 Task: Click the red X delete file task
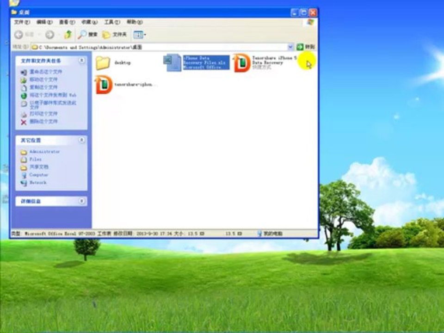[x=39, y=122]
